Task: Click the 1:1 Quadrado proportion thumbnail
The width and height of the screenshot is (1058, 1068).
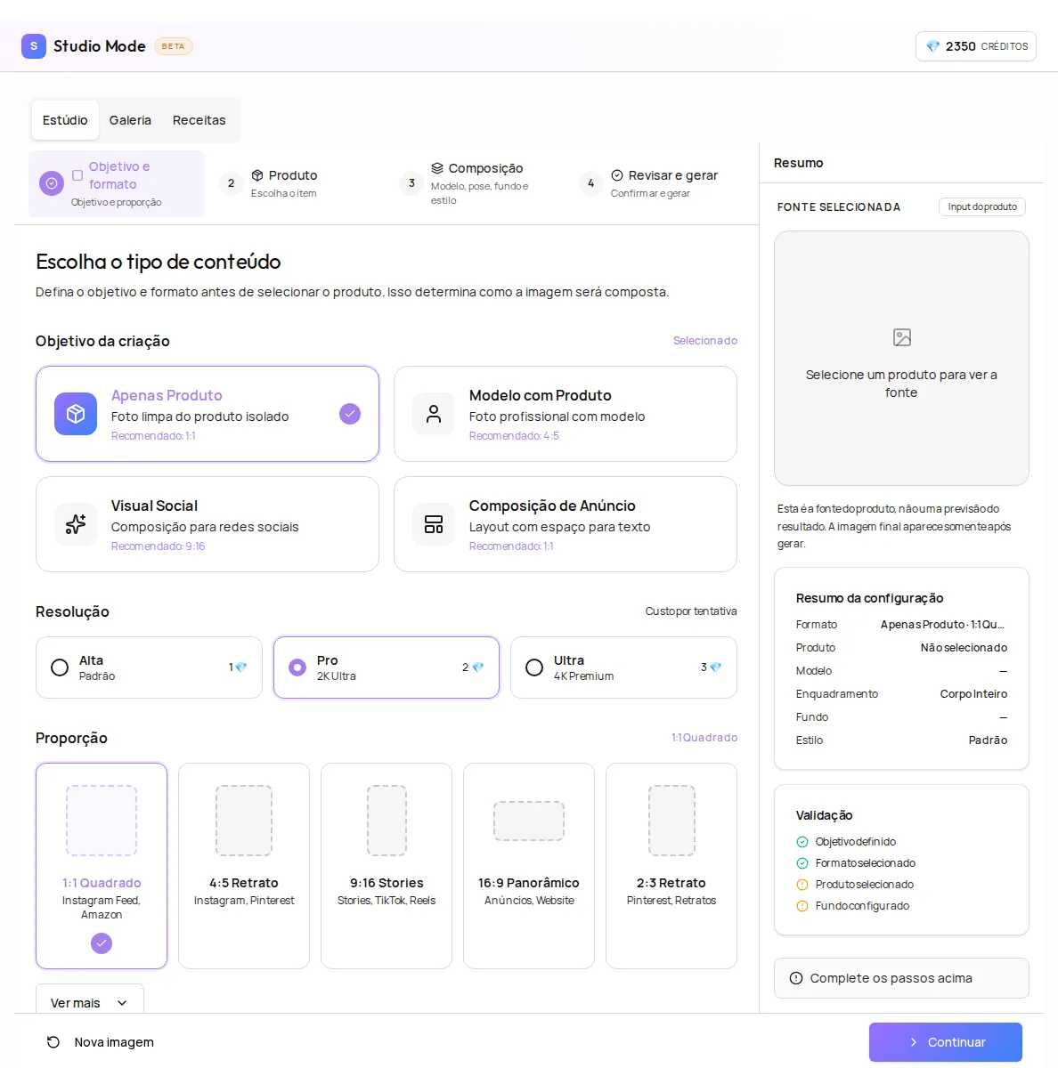Action: coord(102,821)
